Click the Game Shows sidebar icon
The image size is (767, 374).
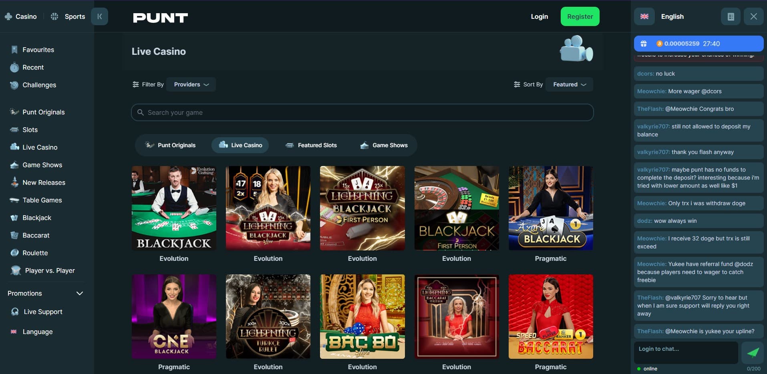(x=14, y=165)
